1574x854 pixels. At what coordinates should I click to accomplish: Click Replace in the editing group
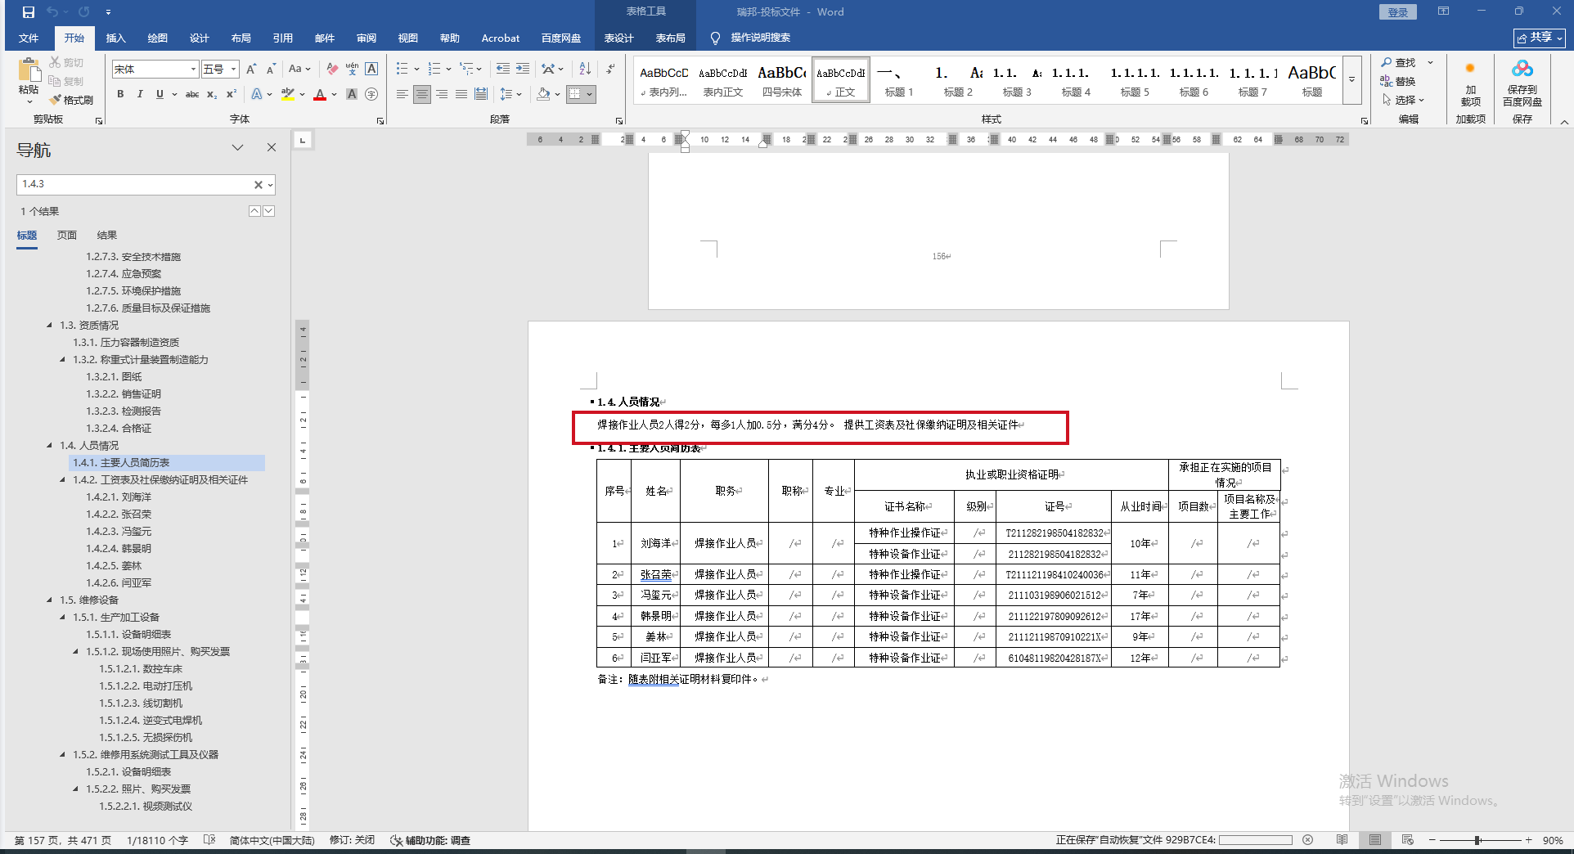[x=1398, y=81]
